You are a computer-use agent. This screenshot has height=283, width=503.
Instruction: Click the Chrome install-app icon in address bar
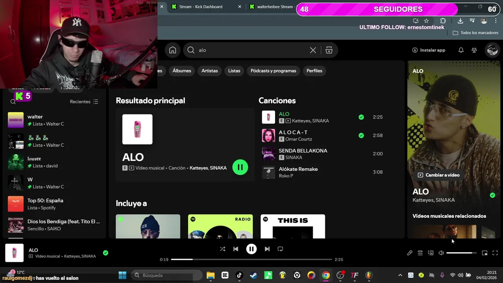416,21
